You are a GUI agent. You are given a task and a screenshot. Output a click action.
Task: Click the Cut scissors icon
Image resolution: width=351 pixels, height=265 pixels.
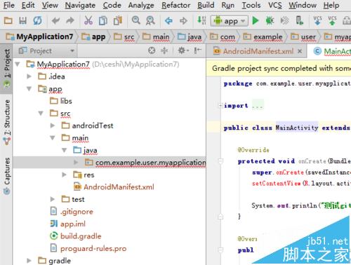tap(88, 21)
